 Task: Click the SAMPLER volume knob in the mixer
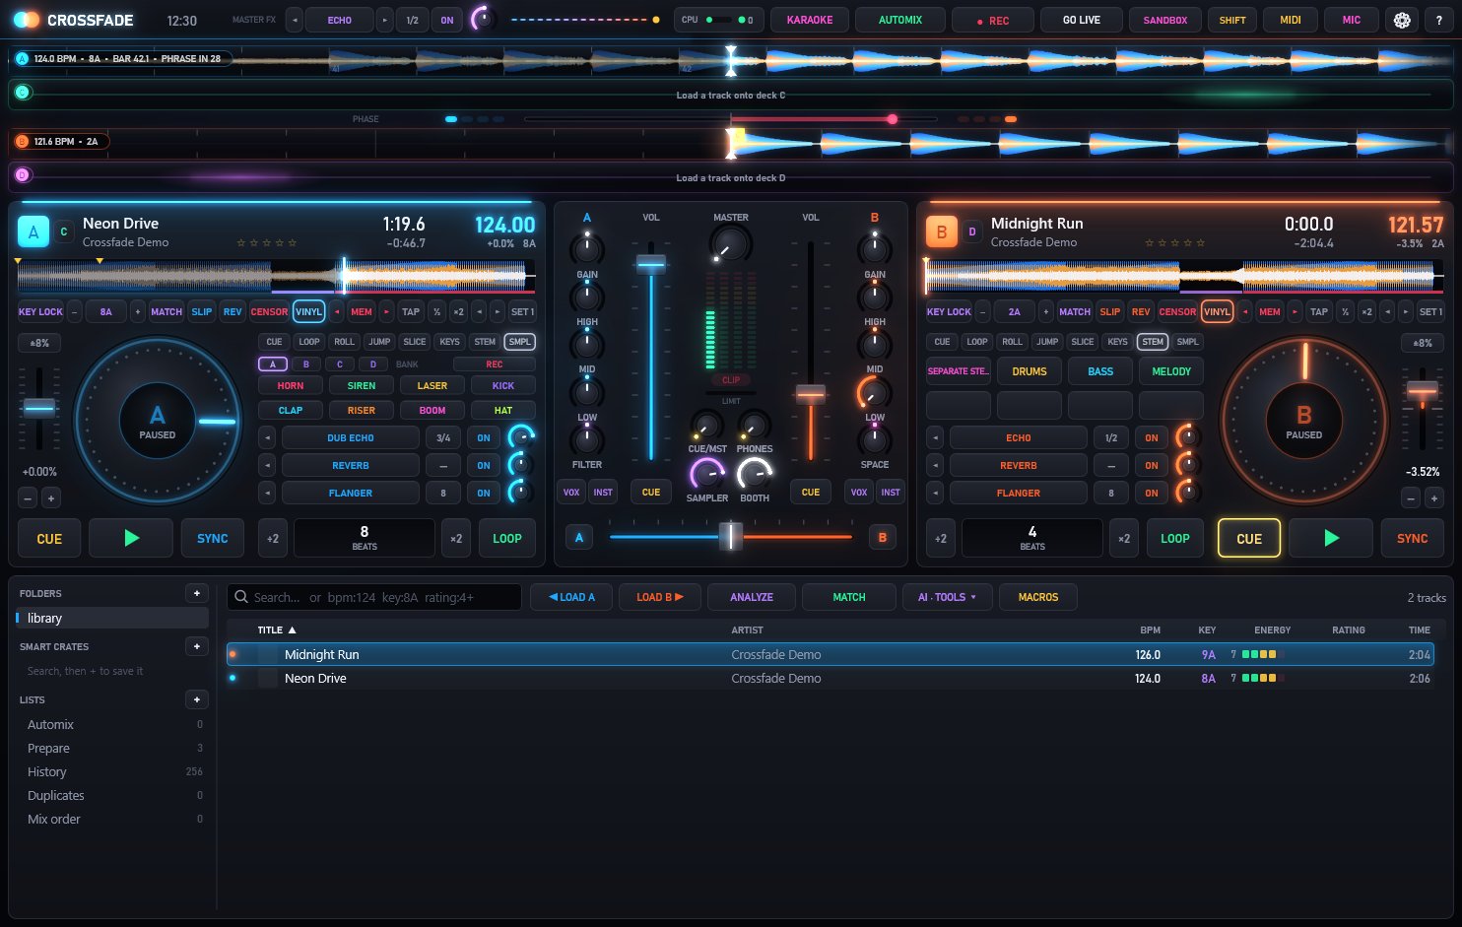pos(706,475)
